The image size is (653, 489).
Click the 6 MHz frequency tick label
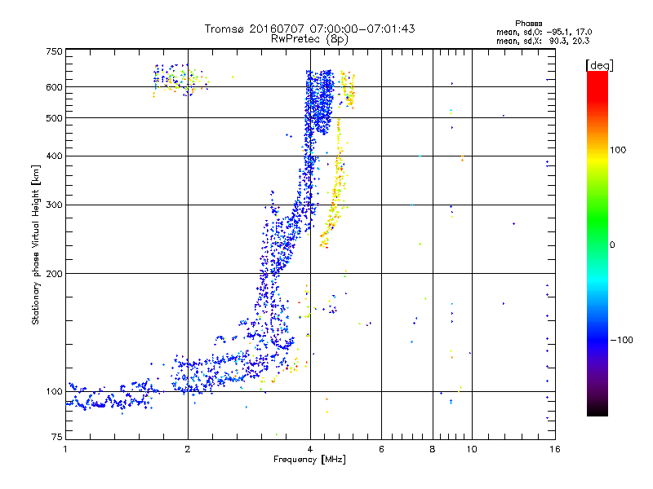(x=381, y=449)
